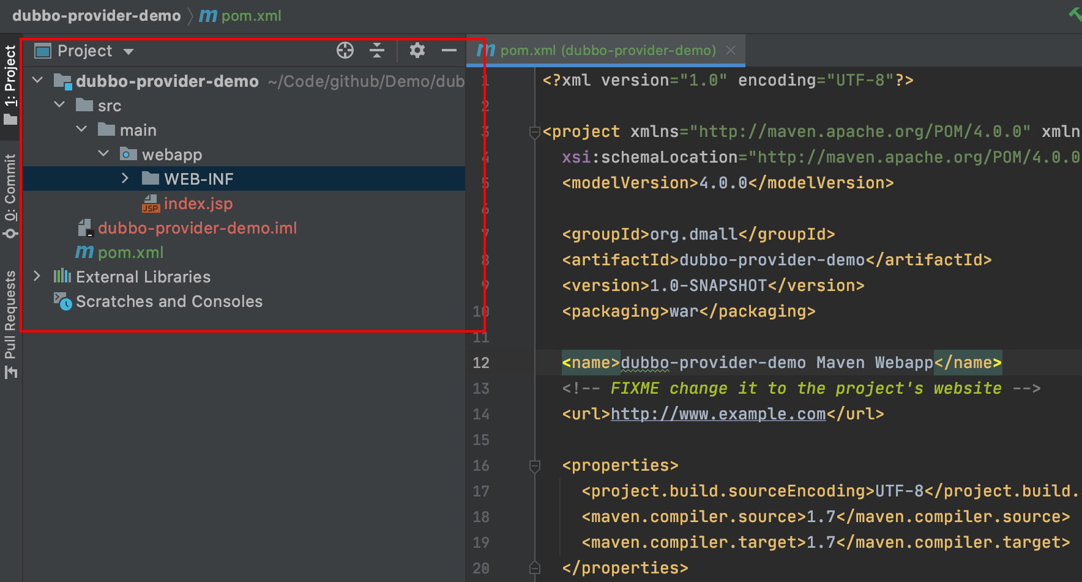This screenshot has width=1082, height=582.
Task: Click the Maven icon beside pom.xml in tree
Action: tap(84, 252)
